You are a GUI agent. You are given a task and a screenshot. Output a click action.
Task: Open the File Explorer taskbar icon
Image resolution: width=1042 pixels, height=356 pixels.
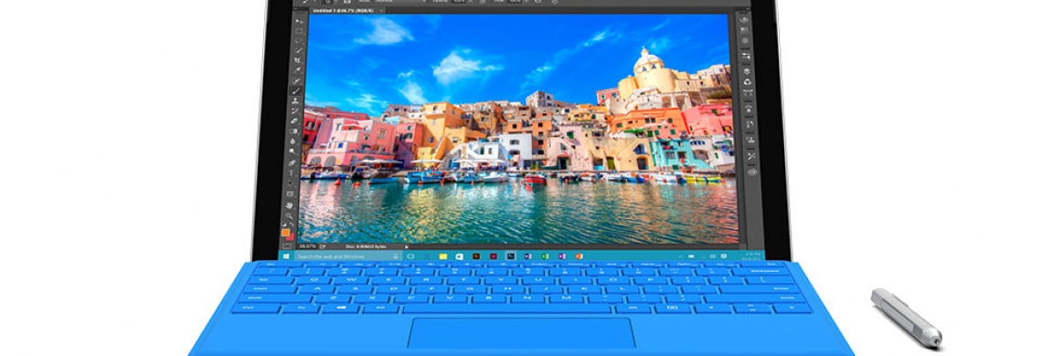pyautogui.click(x=443, y=257)
